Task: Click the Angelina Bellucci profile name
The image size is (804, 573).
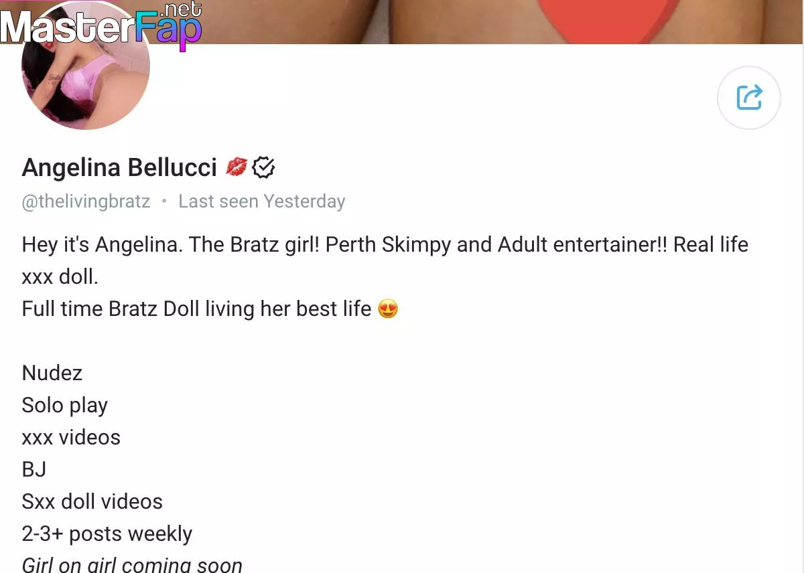Action: pyautogui.click(x=119, y=167)
